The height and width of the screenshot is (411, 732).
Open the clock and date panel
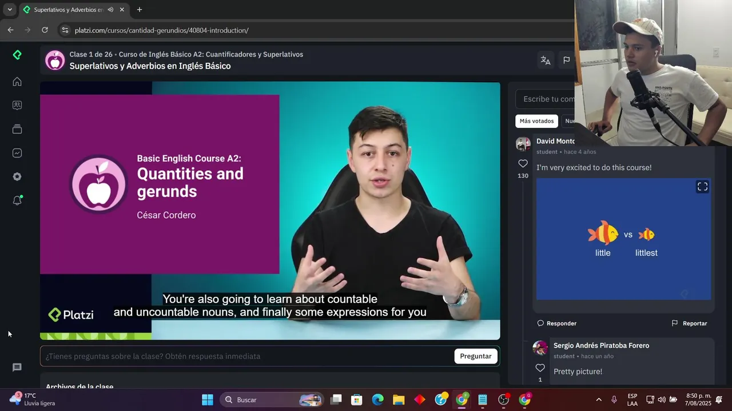coord(698,400)
